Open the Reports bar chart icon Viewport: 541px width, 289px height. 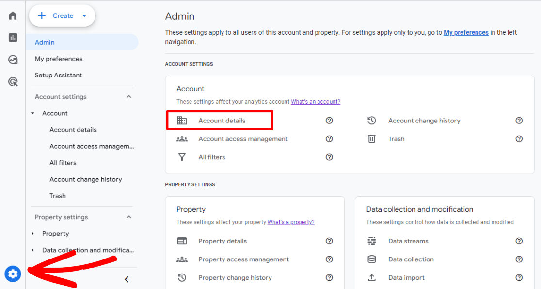coord(13,38)
